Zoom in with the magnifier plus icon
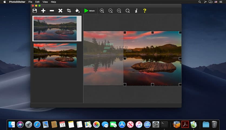The width and height of the screenshot is (226, 130). tap(102, 11)
